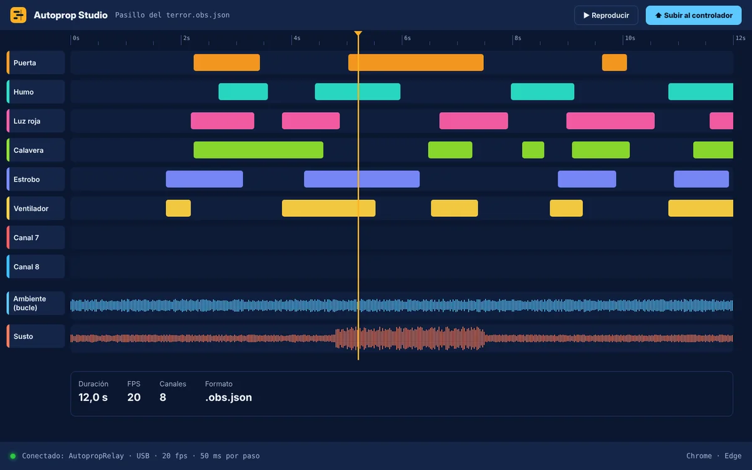Click Chrome · Edge status bar text
The image size is (752, 470).
[714, 456]
